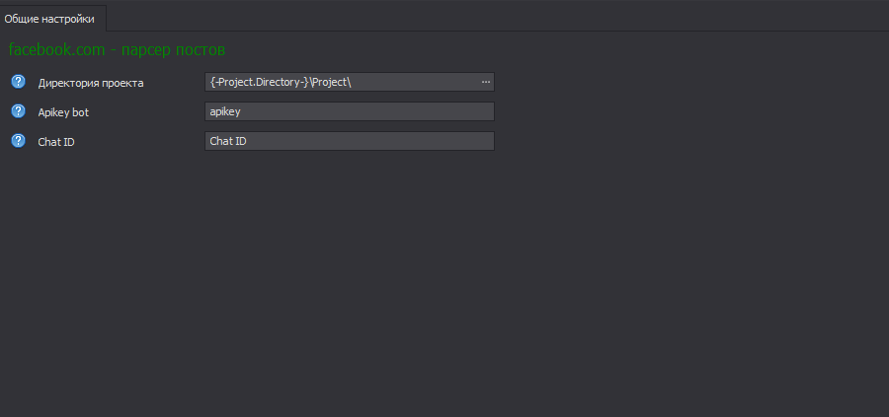
Task: Click the Apikey bot label text
Action: (x=70, y=112)
